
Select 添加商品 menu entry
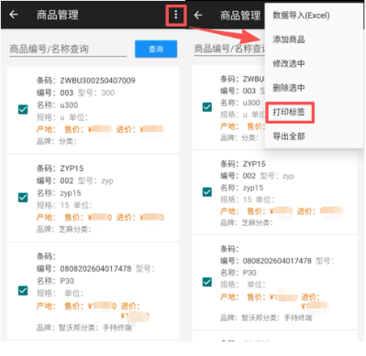pyautogui.click(x=289, y=39)
